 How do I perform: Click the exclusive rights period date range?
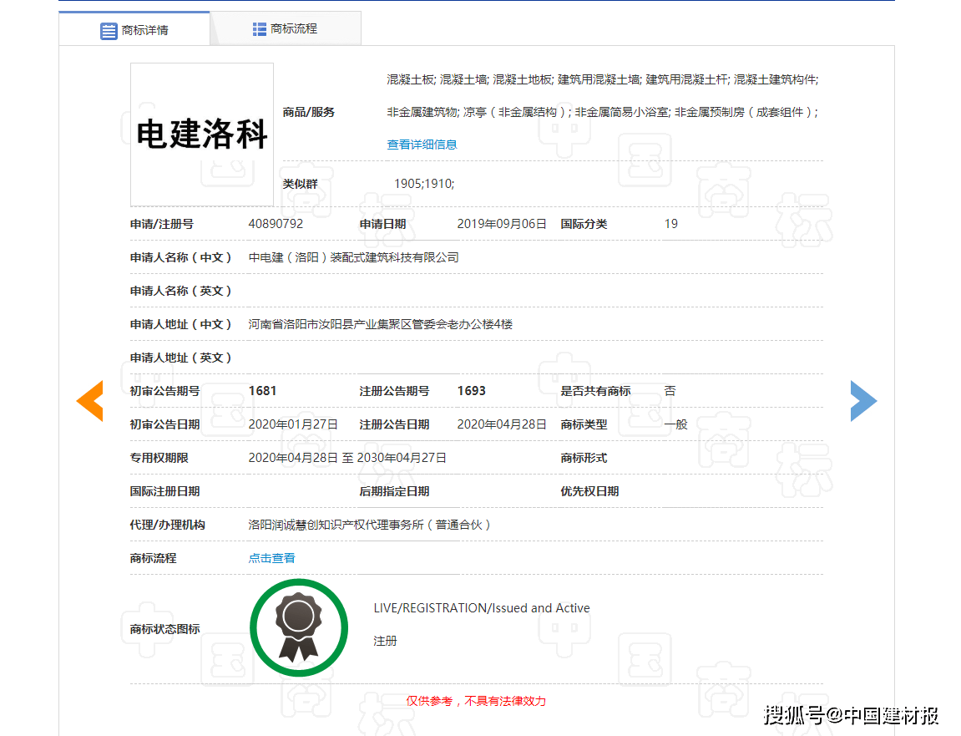(347, 458)
